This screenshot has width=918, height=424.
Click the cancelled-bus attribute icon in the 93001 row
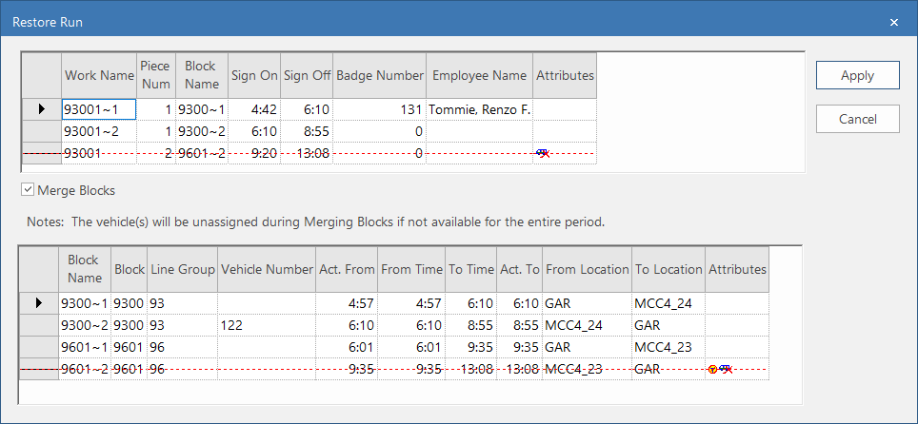[x=543, y=153]
